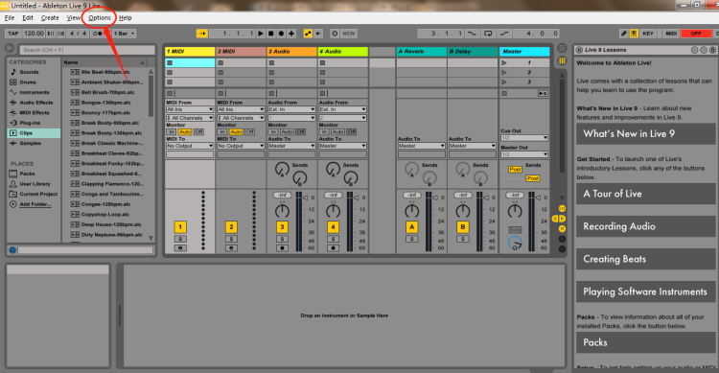This screenshot has width=719, height=373.
Task: Activate the Loop switch in the transport
Action: 488,34
